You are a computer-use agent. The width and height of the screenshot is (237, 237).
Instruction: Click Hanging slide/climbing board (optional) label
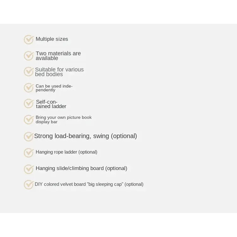(x=82, y=168)
